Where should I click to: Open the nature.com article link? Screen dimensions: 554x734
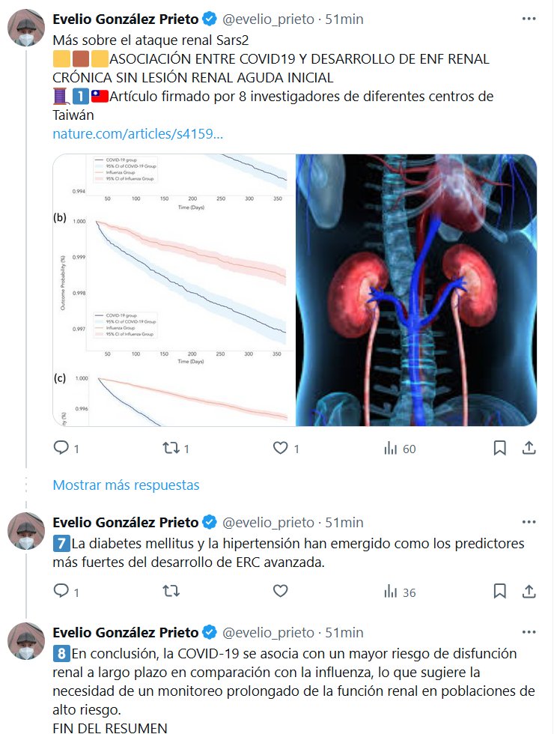[137, 134]
